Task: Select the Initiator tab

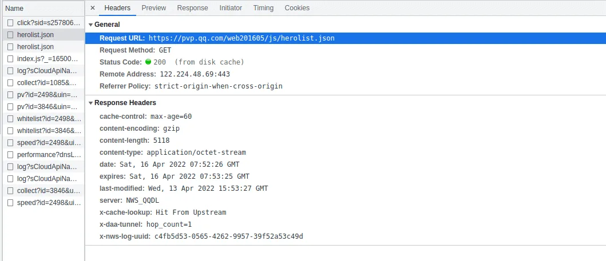Action: tap(231, 8)
